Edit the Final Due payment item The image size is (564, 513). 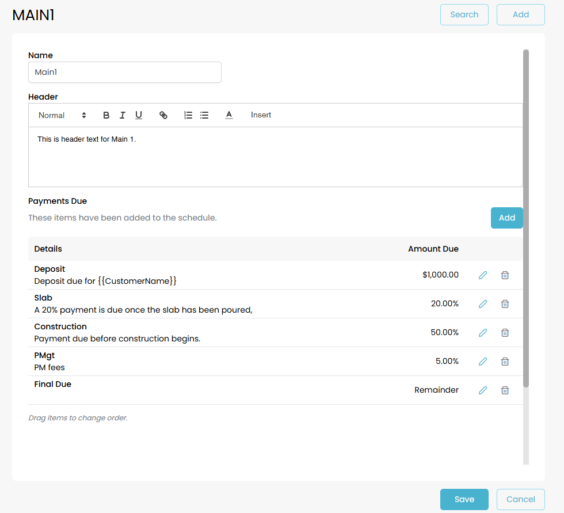click(483, 390)
